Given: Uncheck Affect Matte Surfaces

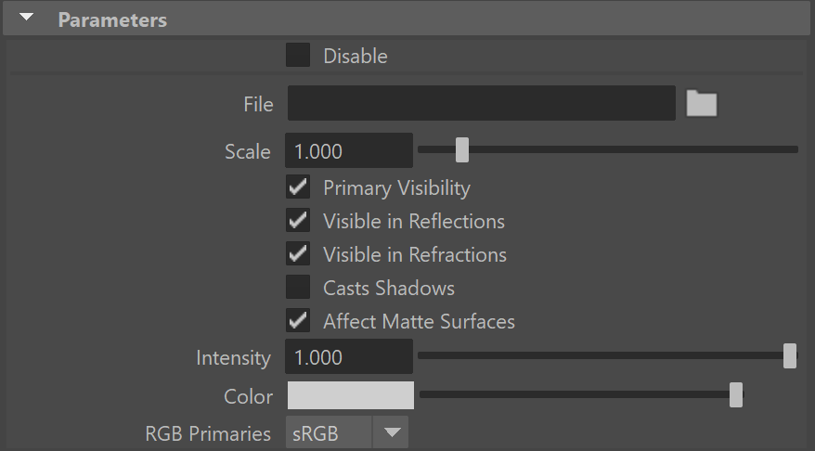Looking at the screenshot, I should coord(298,320).
